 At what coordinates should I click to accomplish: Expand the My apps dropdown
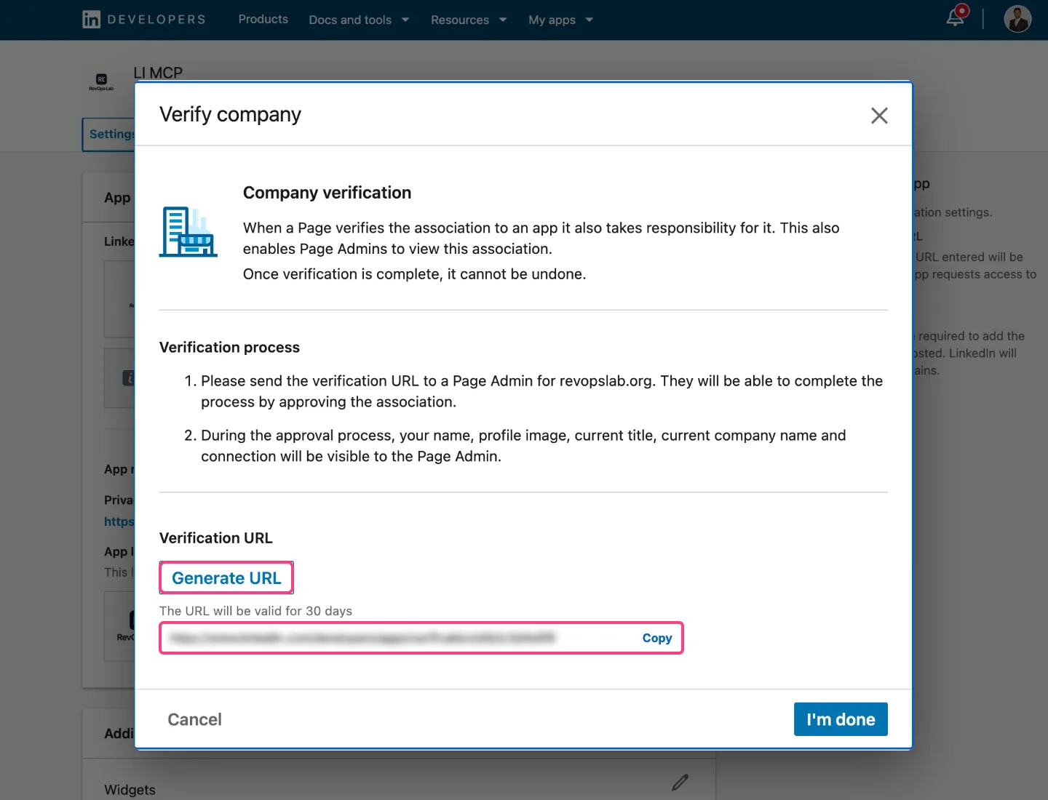(561, 20)
